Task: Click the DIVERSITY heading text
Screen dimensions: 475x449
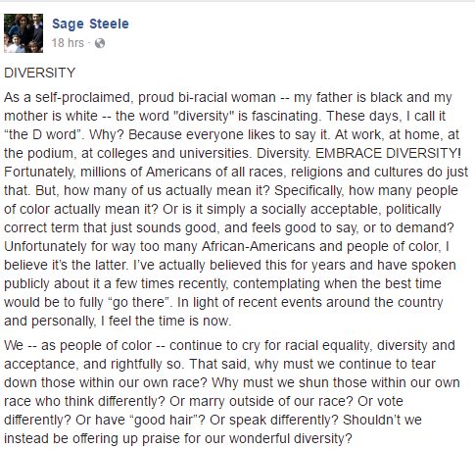Action: click(x=40, y=73)
